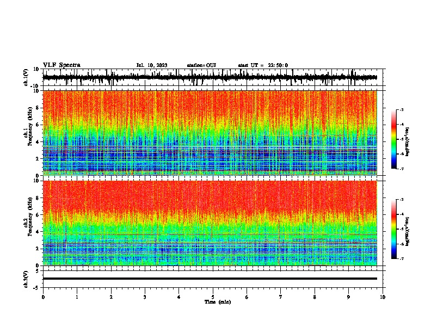Click the time axis tick label "5"
Viewport: 431px width, 333px height.
[213, 297]
